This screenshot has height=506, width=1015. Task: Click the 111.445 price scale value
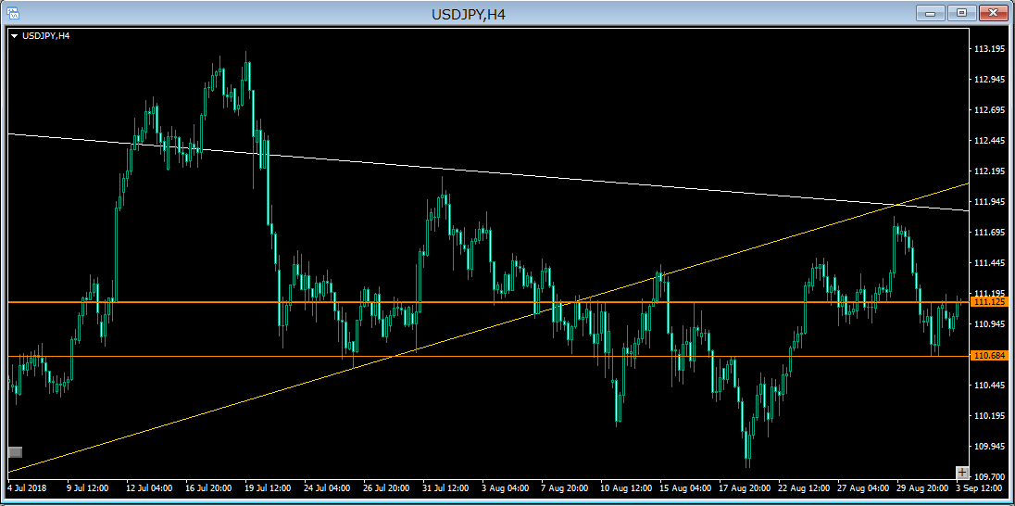pos(988,263)
